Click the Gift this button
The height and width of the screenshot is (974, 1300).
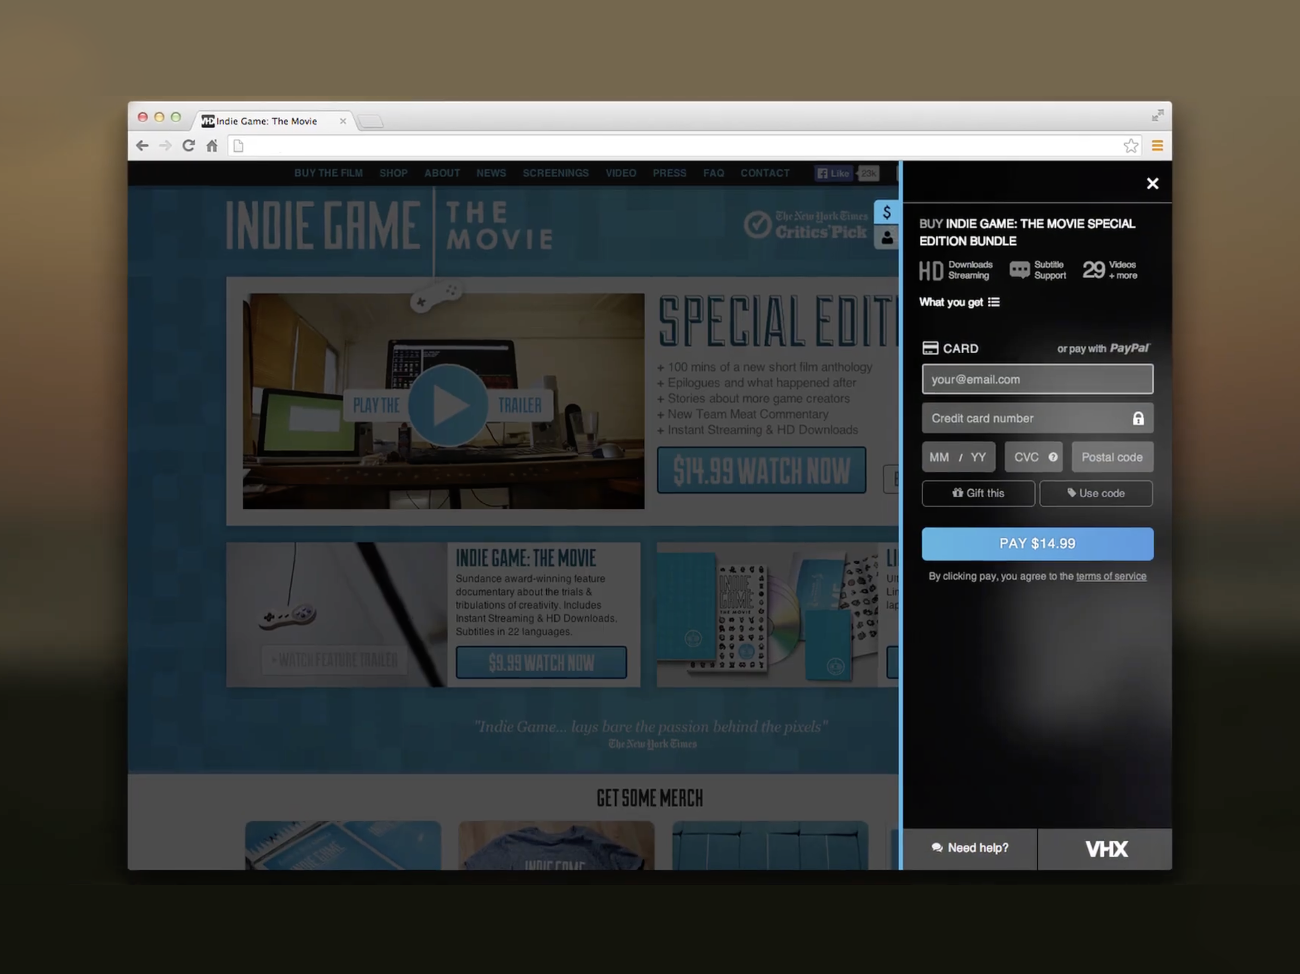coord(978,493)
